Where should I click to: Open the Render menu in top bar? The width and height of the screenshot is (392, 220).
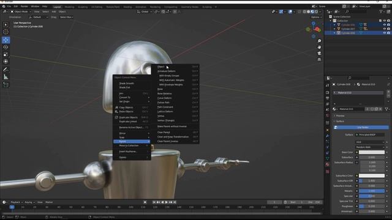click(24, 7)
